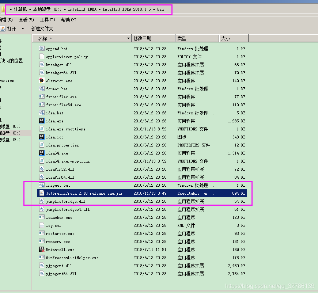Click the idea64.exe IntelliJ icon
The width and height of the screenshot is (318, 293).
pyautogui.click(x=42, y=153)
